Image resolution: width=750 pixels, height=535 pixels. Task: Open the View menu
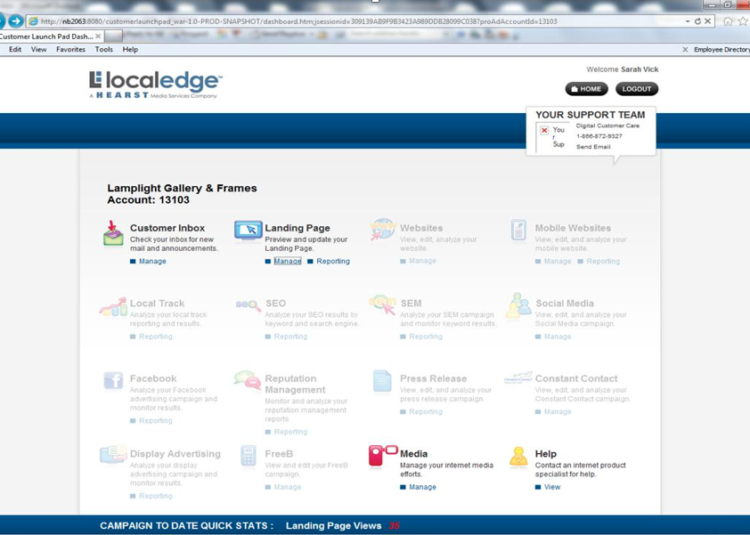(38, 49)
